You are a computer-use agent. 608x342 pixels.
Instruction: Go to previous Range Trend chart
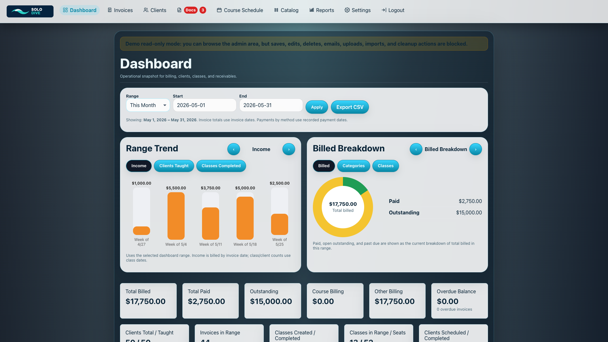tap(234, 149)
